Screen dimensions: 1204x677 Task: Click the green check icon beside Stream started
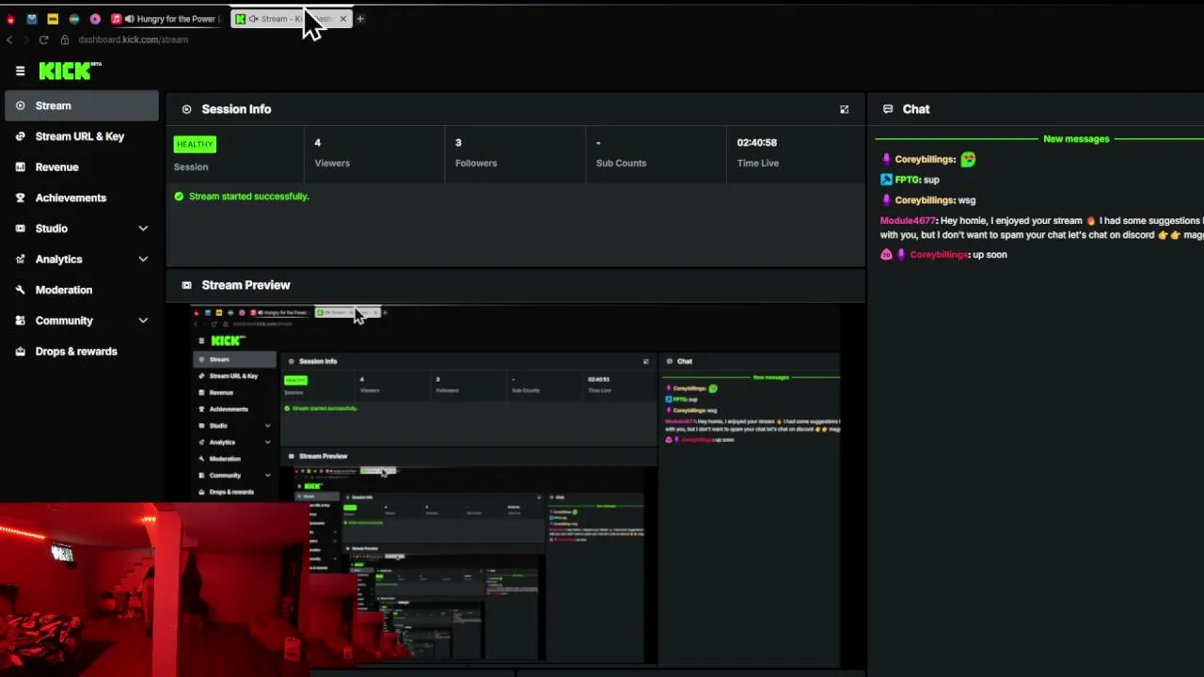[179, 197]
